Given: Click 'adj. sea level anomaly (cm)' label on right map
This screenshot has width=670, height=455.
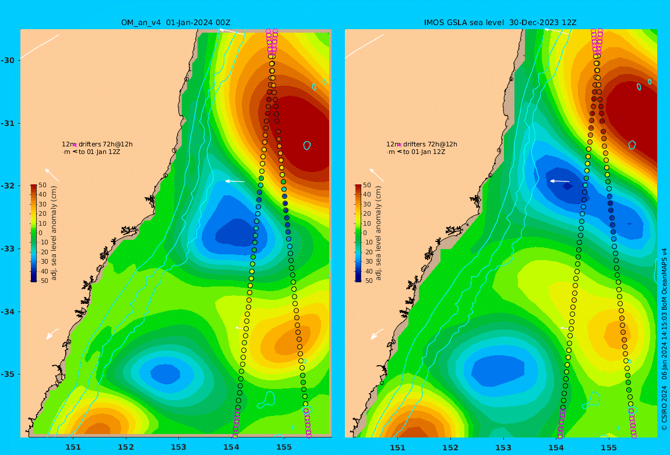Looking at the screenshot, I should 379,233.
